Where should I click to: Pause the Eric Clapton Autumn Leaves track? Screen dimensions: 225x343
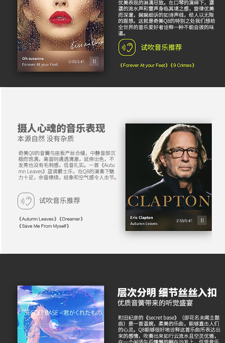coord(202,220)
